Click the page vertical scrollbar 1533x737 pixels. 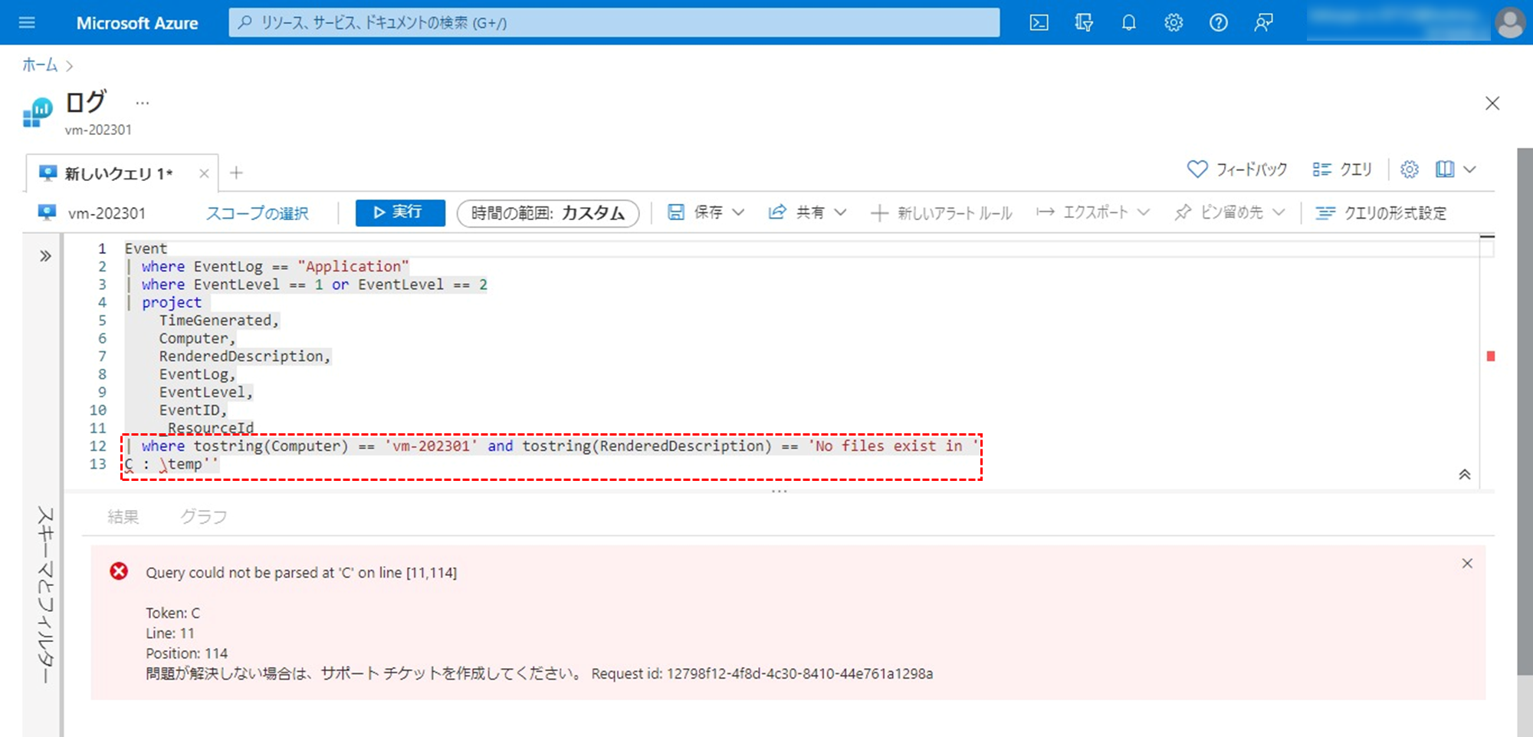[1525, 411]
